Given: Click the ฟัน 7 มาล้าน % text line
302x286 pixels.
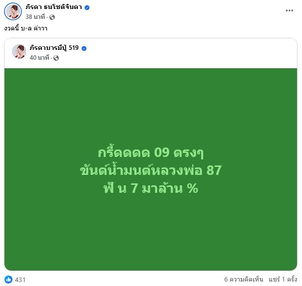Looking at the screenshot, I should click(x=151, y=188).
